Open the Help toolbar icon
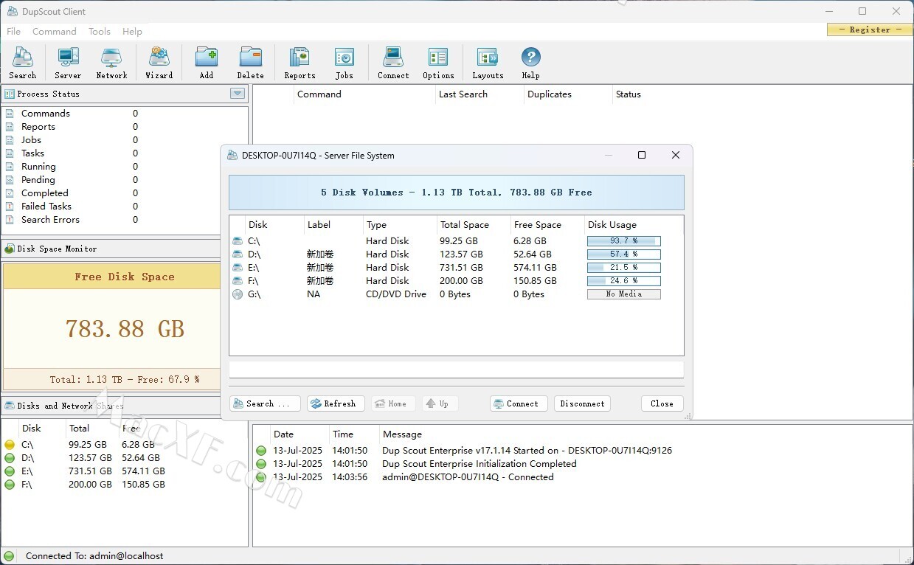The height and width of the screenshot is (565, 914). tap(530, 63)
